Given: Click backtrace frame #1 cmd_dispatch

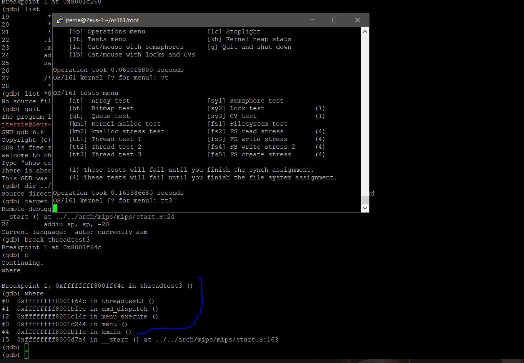Looking at the screenshot, I should (80, 309).
